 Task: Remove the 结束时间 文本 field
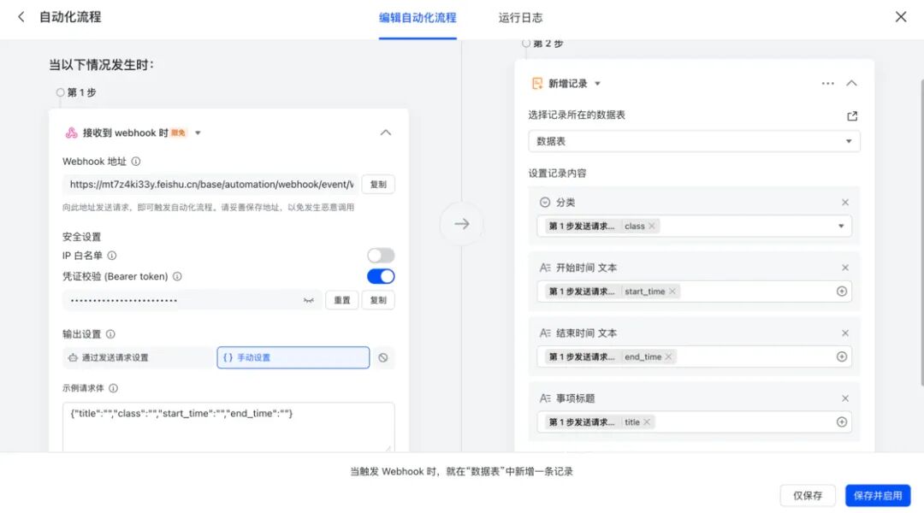tap(845, 333)
